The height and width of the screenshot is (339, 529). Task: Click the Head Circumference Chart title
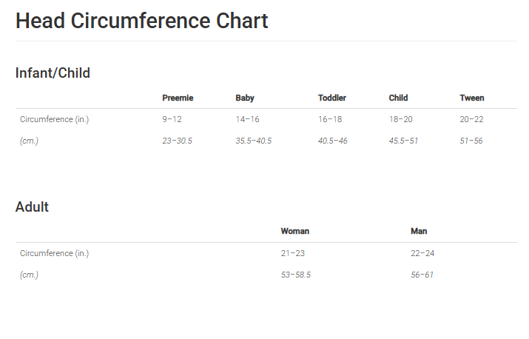point(141,21)
